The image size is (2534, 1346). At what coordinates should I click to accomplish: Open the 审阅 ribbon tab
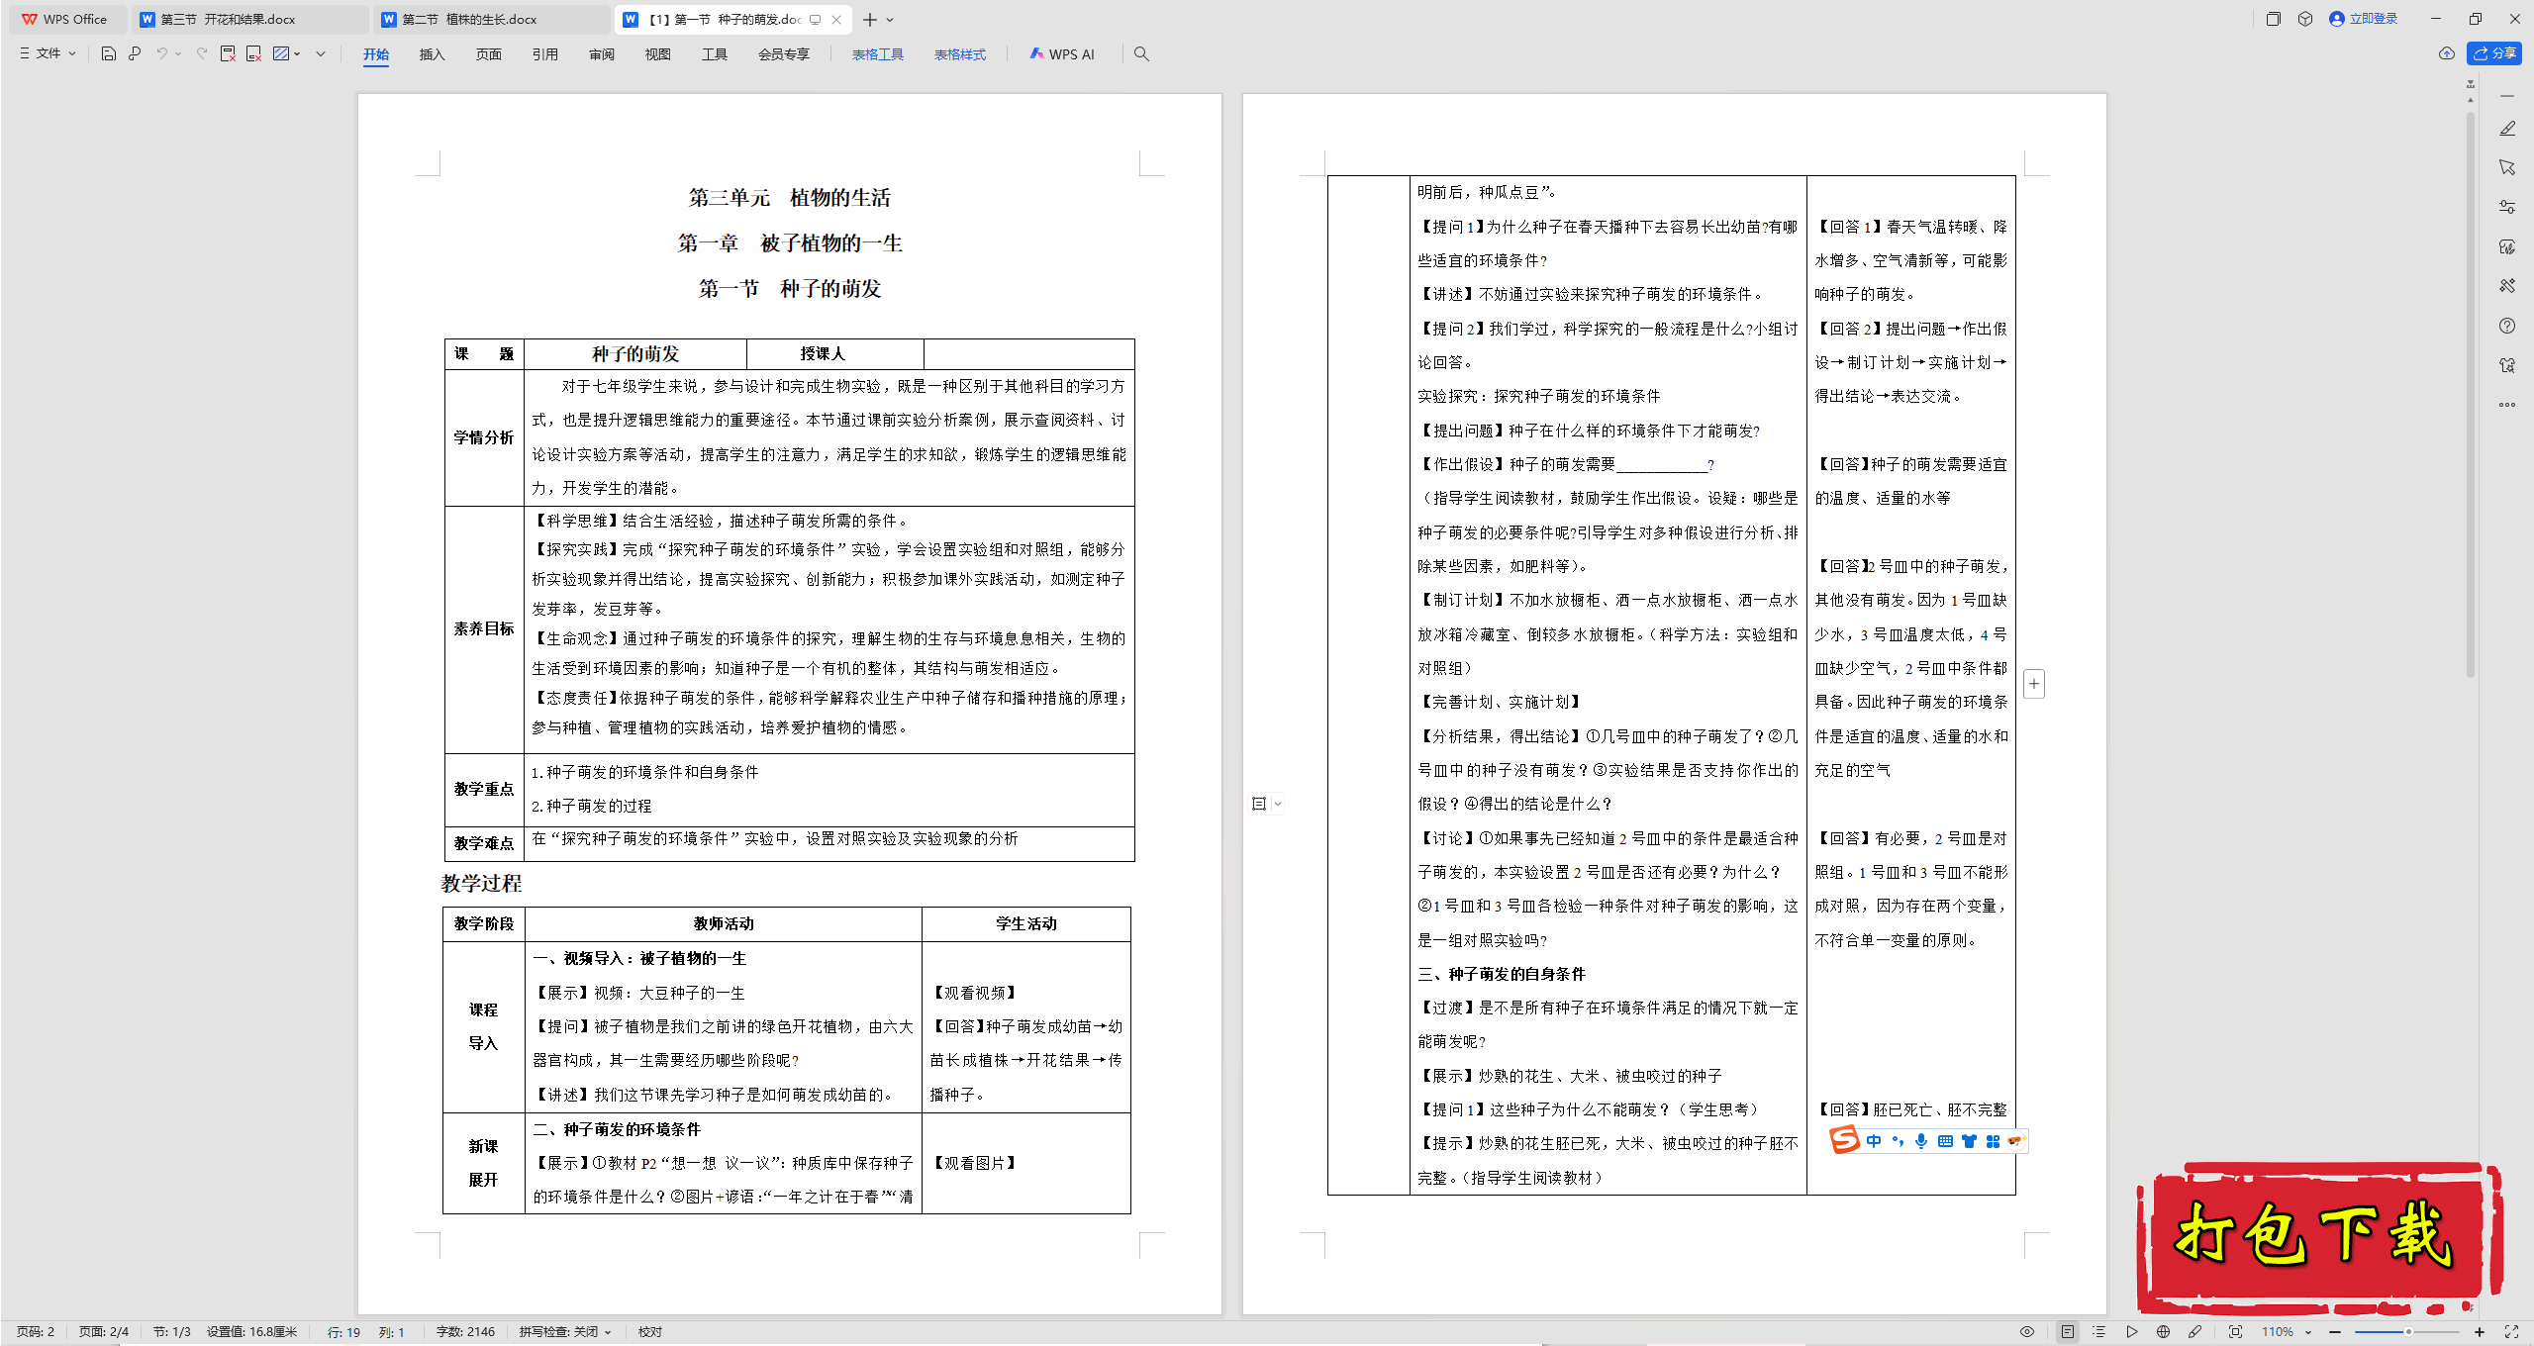tap(602, 54)
